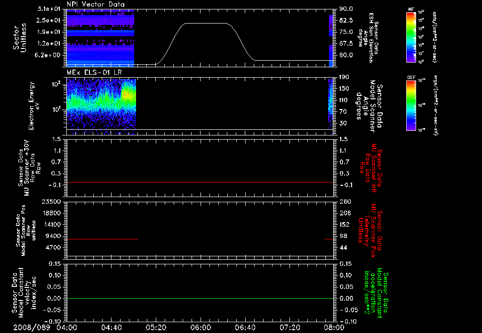Click the 82.5 sun elevation tick
This screenshot has height=333, width=482.
point(346,20)
